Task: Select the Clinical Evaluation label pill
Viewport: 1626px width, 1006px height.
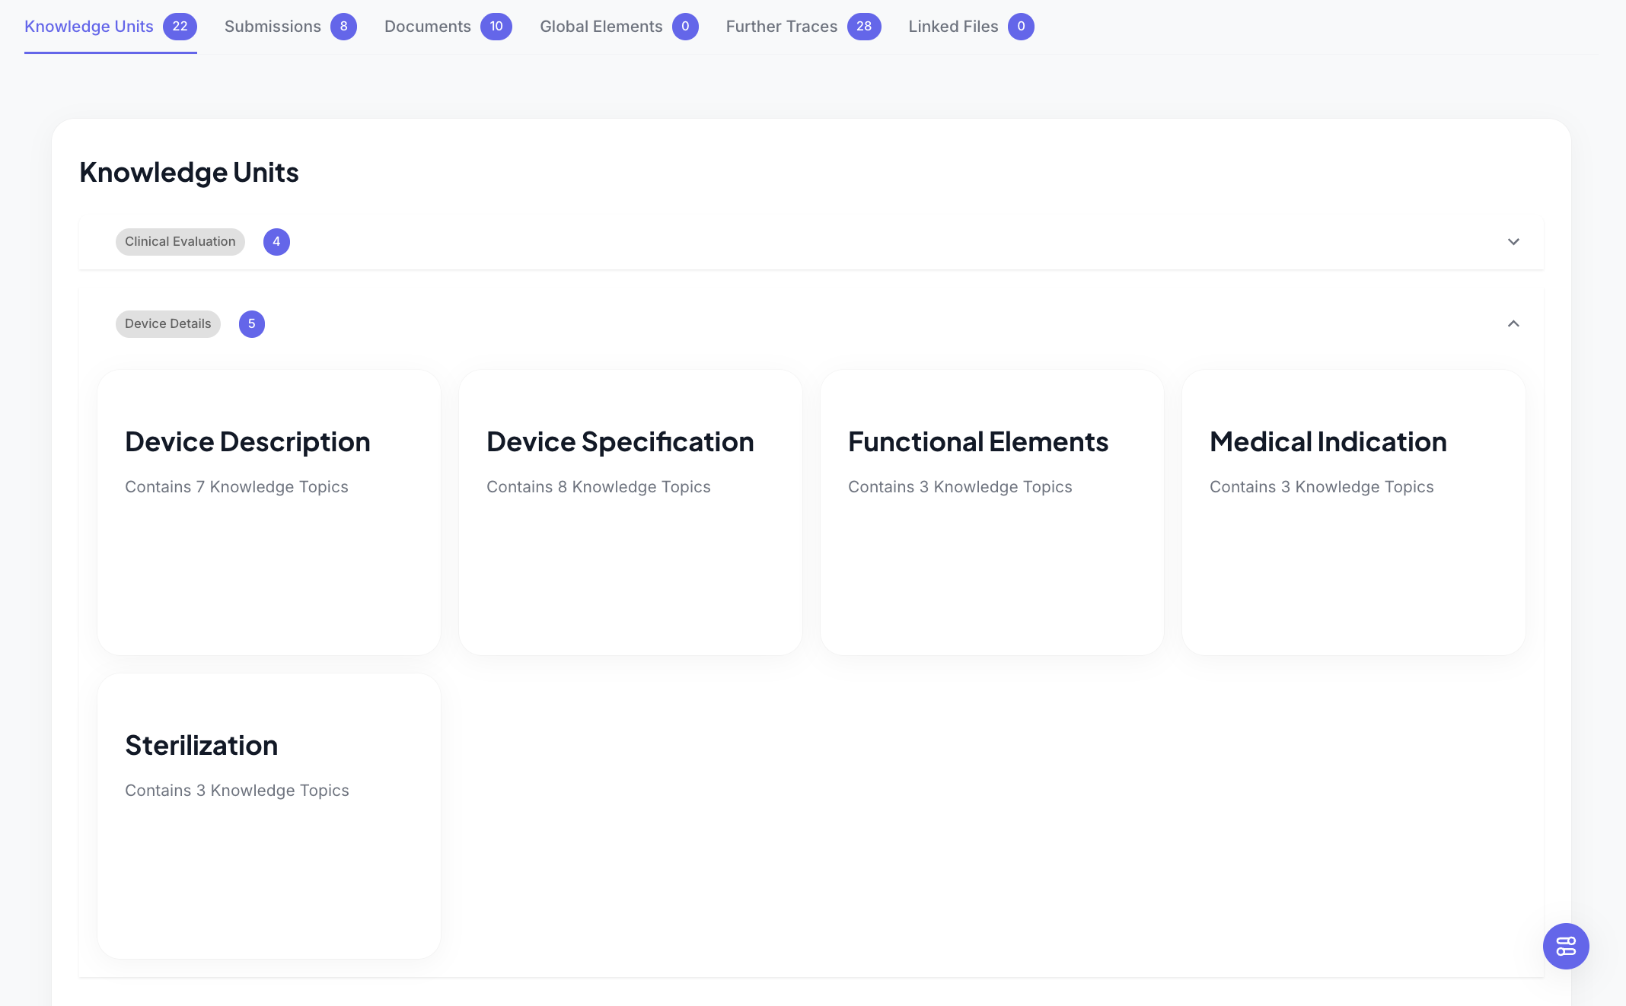Action: (180, 241)
